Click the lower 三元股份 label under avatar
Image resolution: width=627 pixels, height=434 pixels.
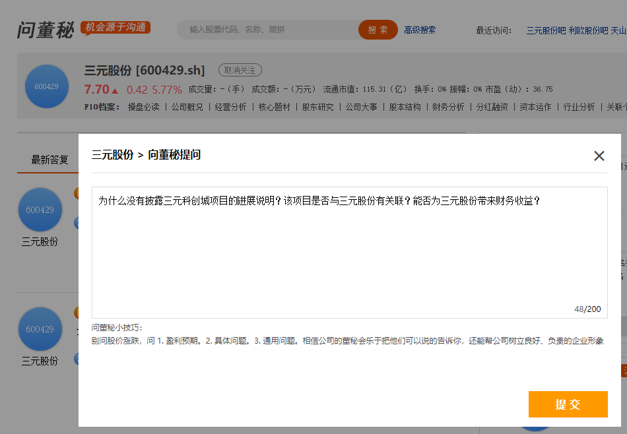pos(40,361)
